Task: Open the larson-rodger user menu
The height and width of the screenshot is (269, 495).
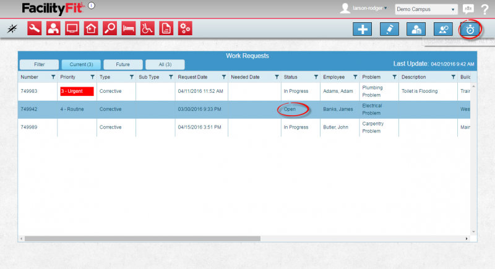Action: tap(369, 8)
